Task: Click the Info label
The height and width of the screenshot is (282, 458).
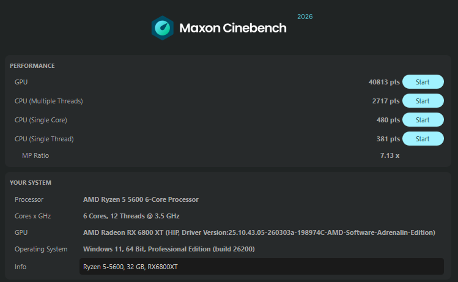Action: coord(20,267)
